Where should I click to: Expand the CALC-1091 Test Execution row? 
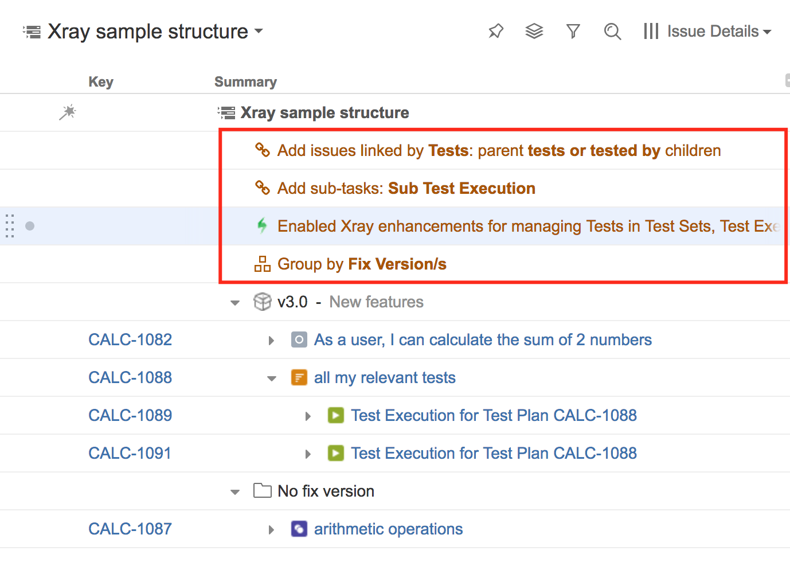coord(308,454)
